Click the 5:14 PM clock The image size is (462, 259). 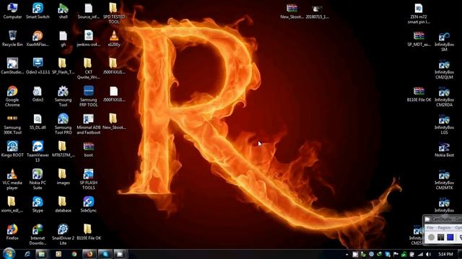[x=445, y=254]
